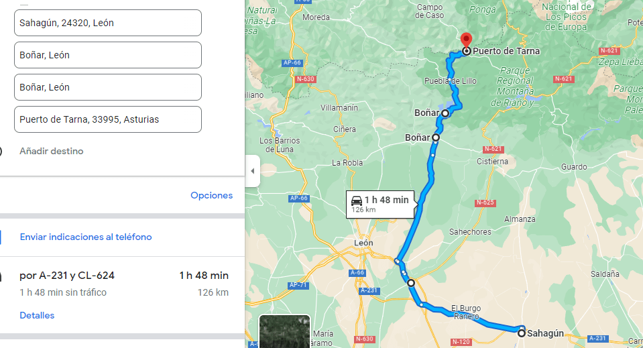The width and height of the screenshot is (643, 348).
Task: Click the red Puerto de Tarna destination pin
Action: pos(466,41)
